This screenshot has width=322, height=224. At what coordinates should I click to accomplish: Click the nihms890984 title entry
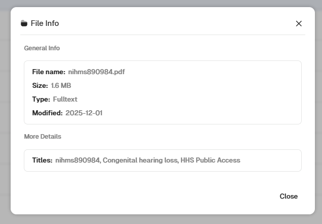tap(78, 160)
